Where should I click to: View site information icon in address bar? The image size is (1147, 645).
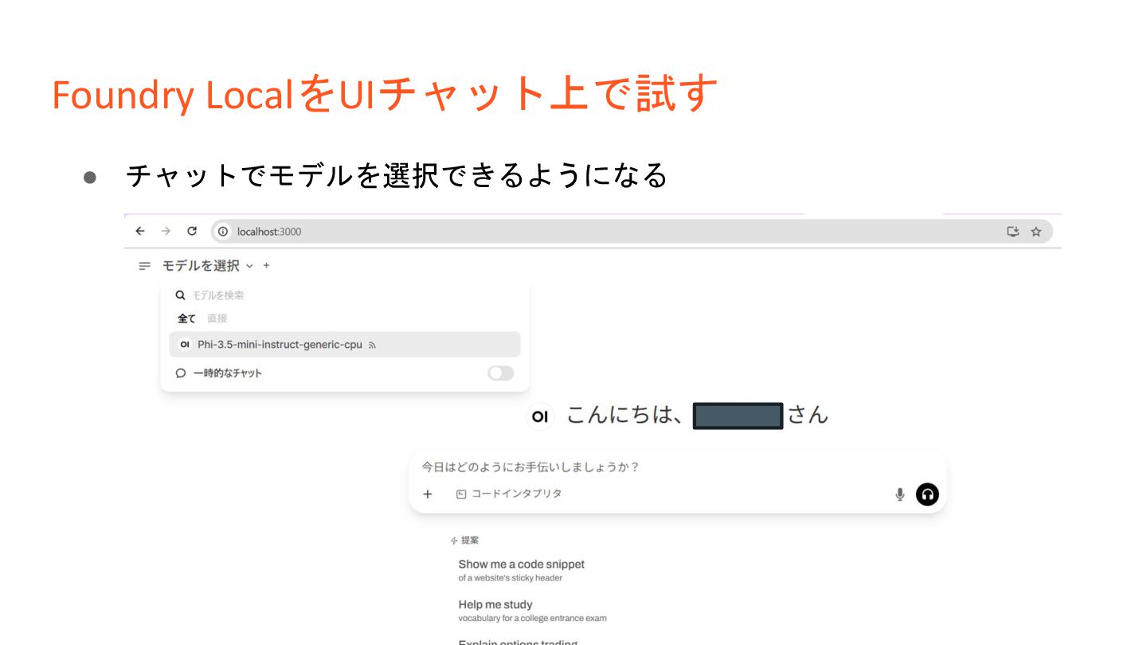click(223, 232)
